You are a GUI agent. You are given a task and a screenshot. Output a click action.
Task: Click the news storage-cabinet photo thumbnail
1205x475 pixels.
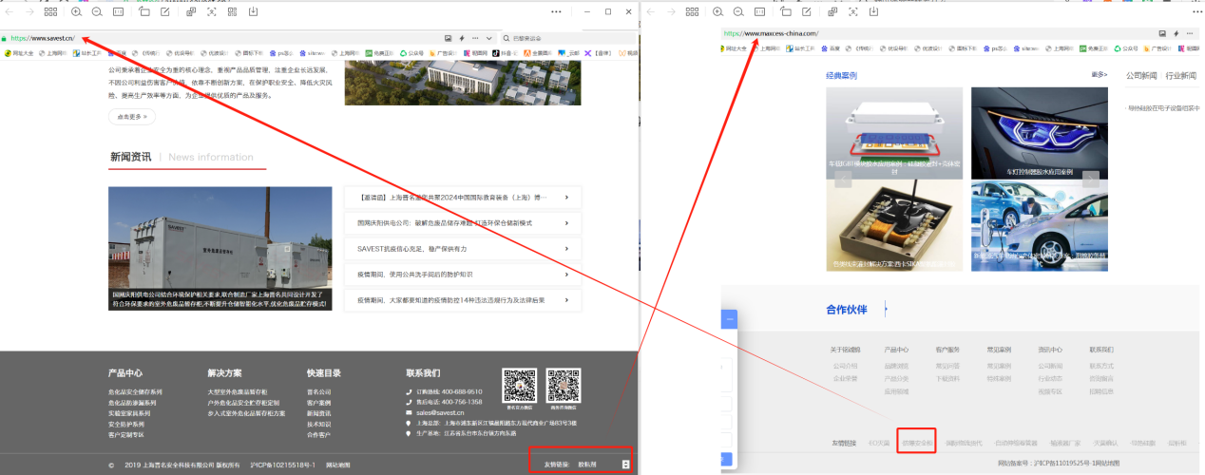pyautogui.click(x=220, y=248)
